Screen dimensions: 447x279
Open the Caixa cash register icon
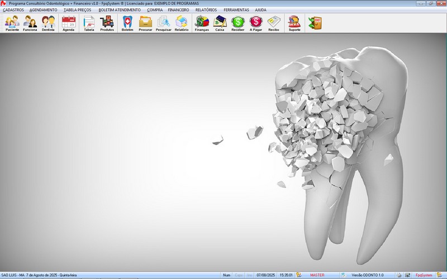[220, 22]
